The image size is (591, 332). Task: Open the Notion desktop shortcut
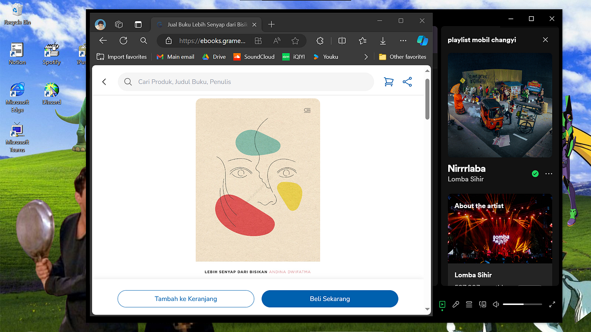[x=17, y=53]
